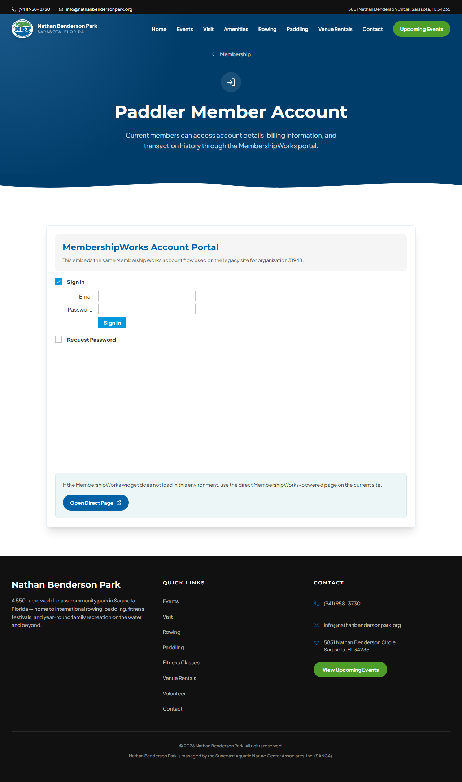Image resolution: width=462 pixels, height=782 pixels.
Task: Open the Events nav item
Action: click(x=185, y=29)
